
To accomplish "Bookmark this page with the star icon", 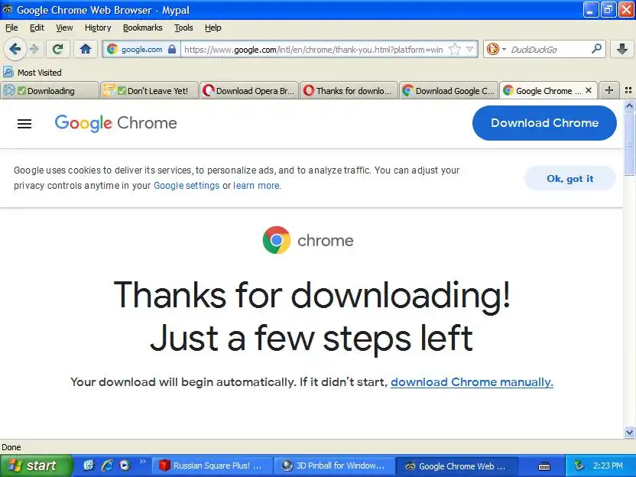I will coord(455,50).
